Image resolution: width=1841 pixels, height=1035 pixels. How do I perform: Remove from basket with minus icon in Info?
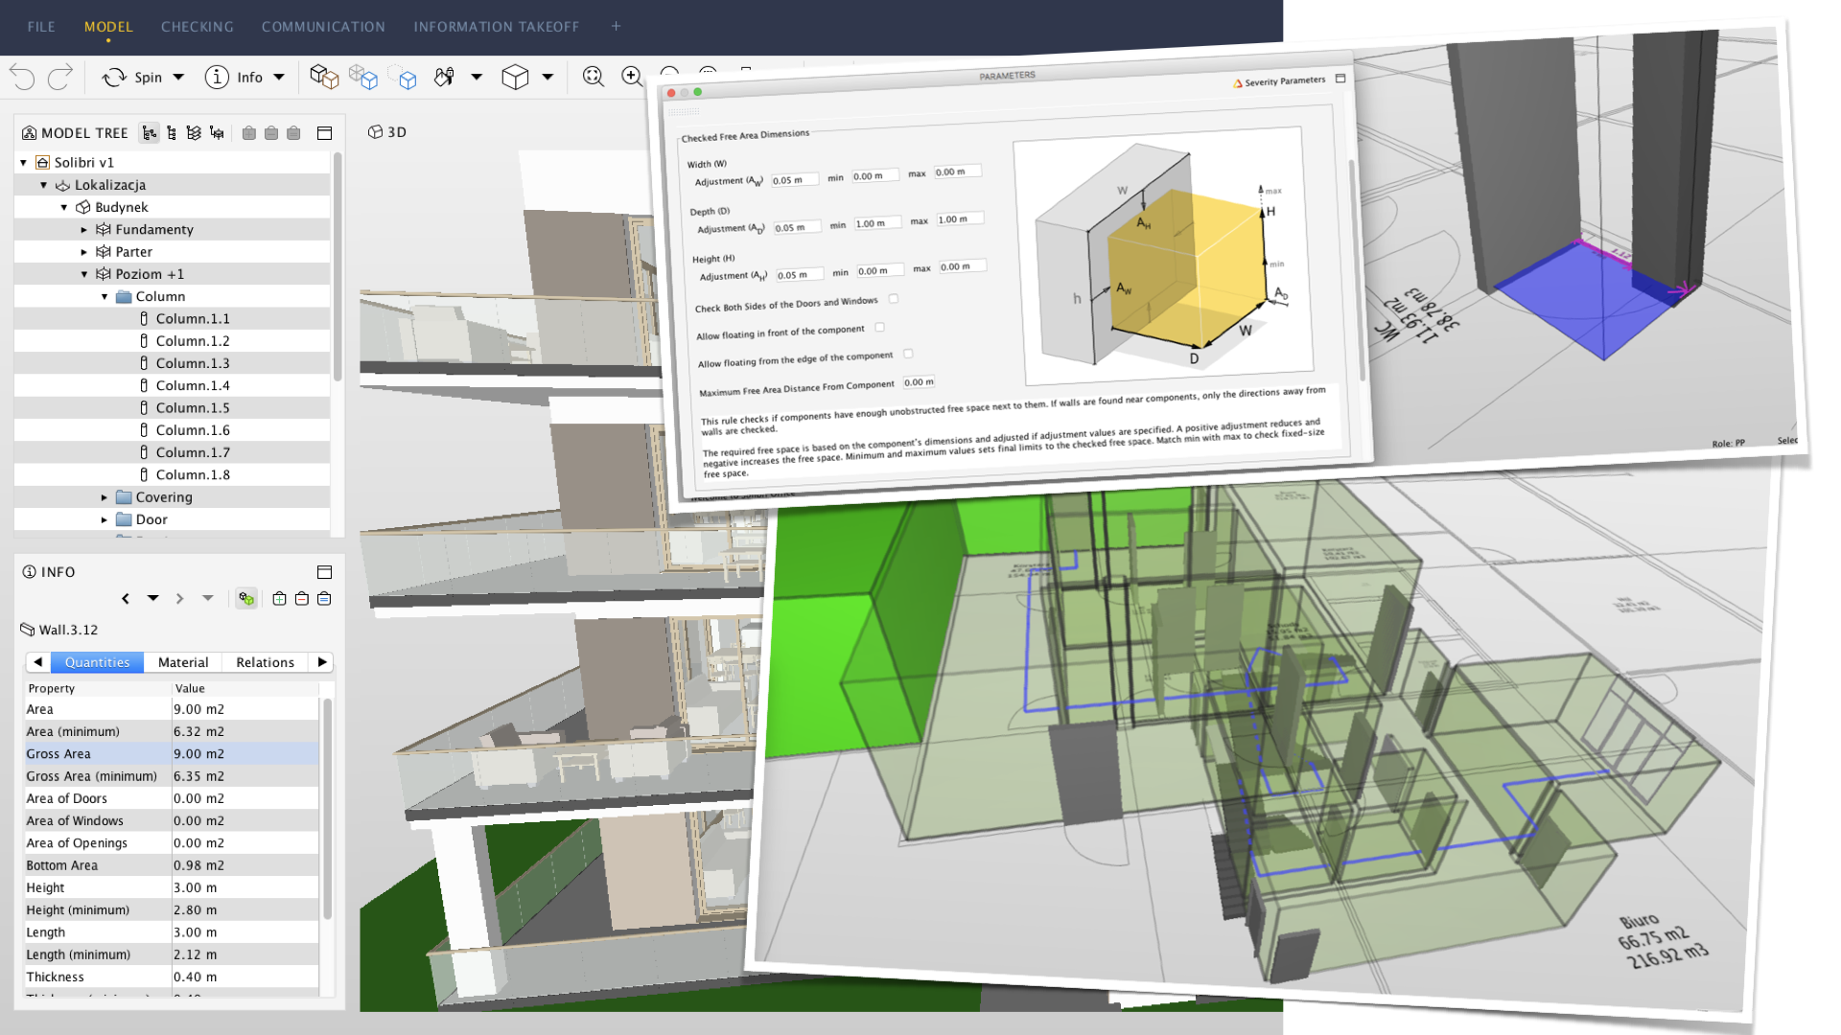click(x=302, y=599)
